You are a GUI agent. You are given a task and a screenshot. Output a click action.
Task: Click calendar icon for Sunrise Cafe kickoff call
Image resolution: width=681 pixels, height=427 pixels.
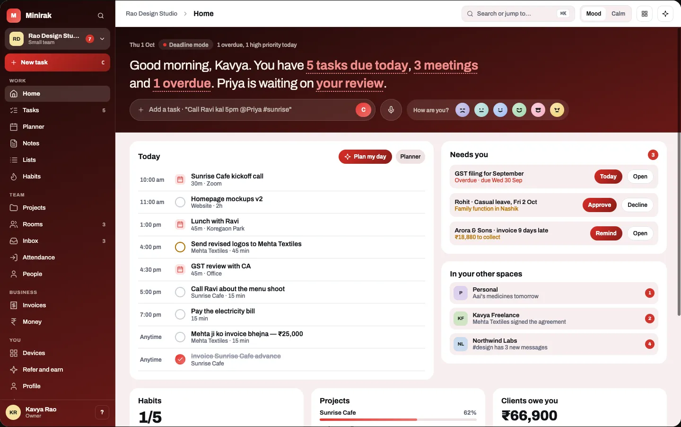tap(180, 179)
